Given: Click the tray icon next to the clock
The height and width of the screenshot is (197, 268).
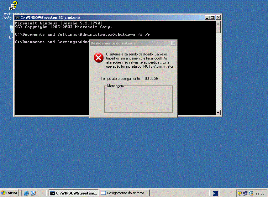Looking at the screenshot, I should [x=251, y=193].
